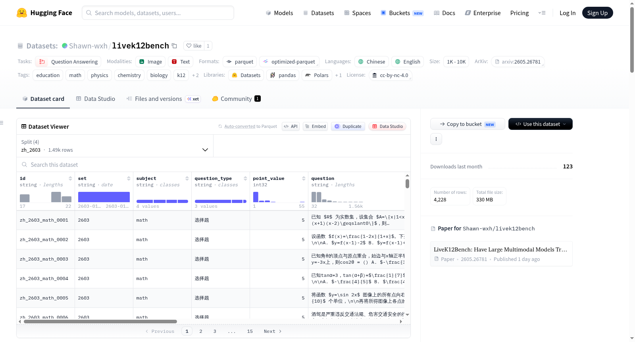Open the more navigation menu icon
The image size is (635, 342).
tap(542, 13)
